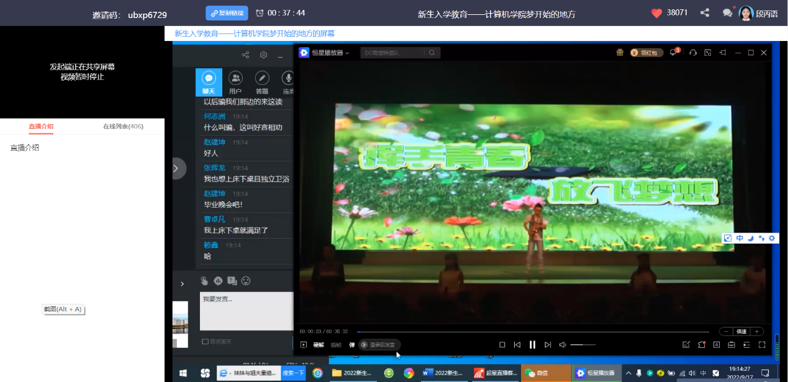Screen dimensions: 788x382
Task: Click the stop playback button
Action: 502,345
